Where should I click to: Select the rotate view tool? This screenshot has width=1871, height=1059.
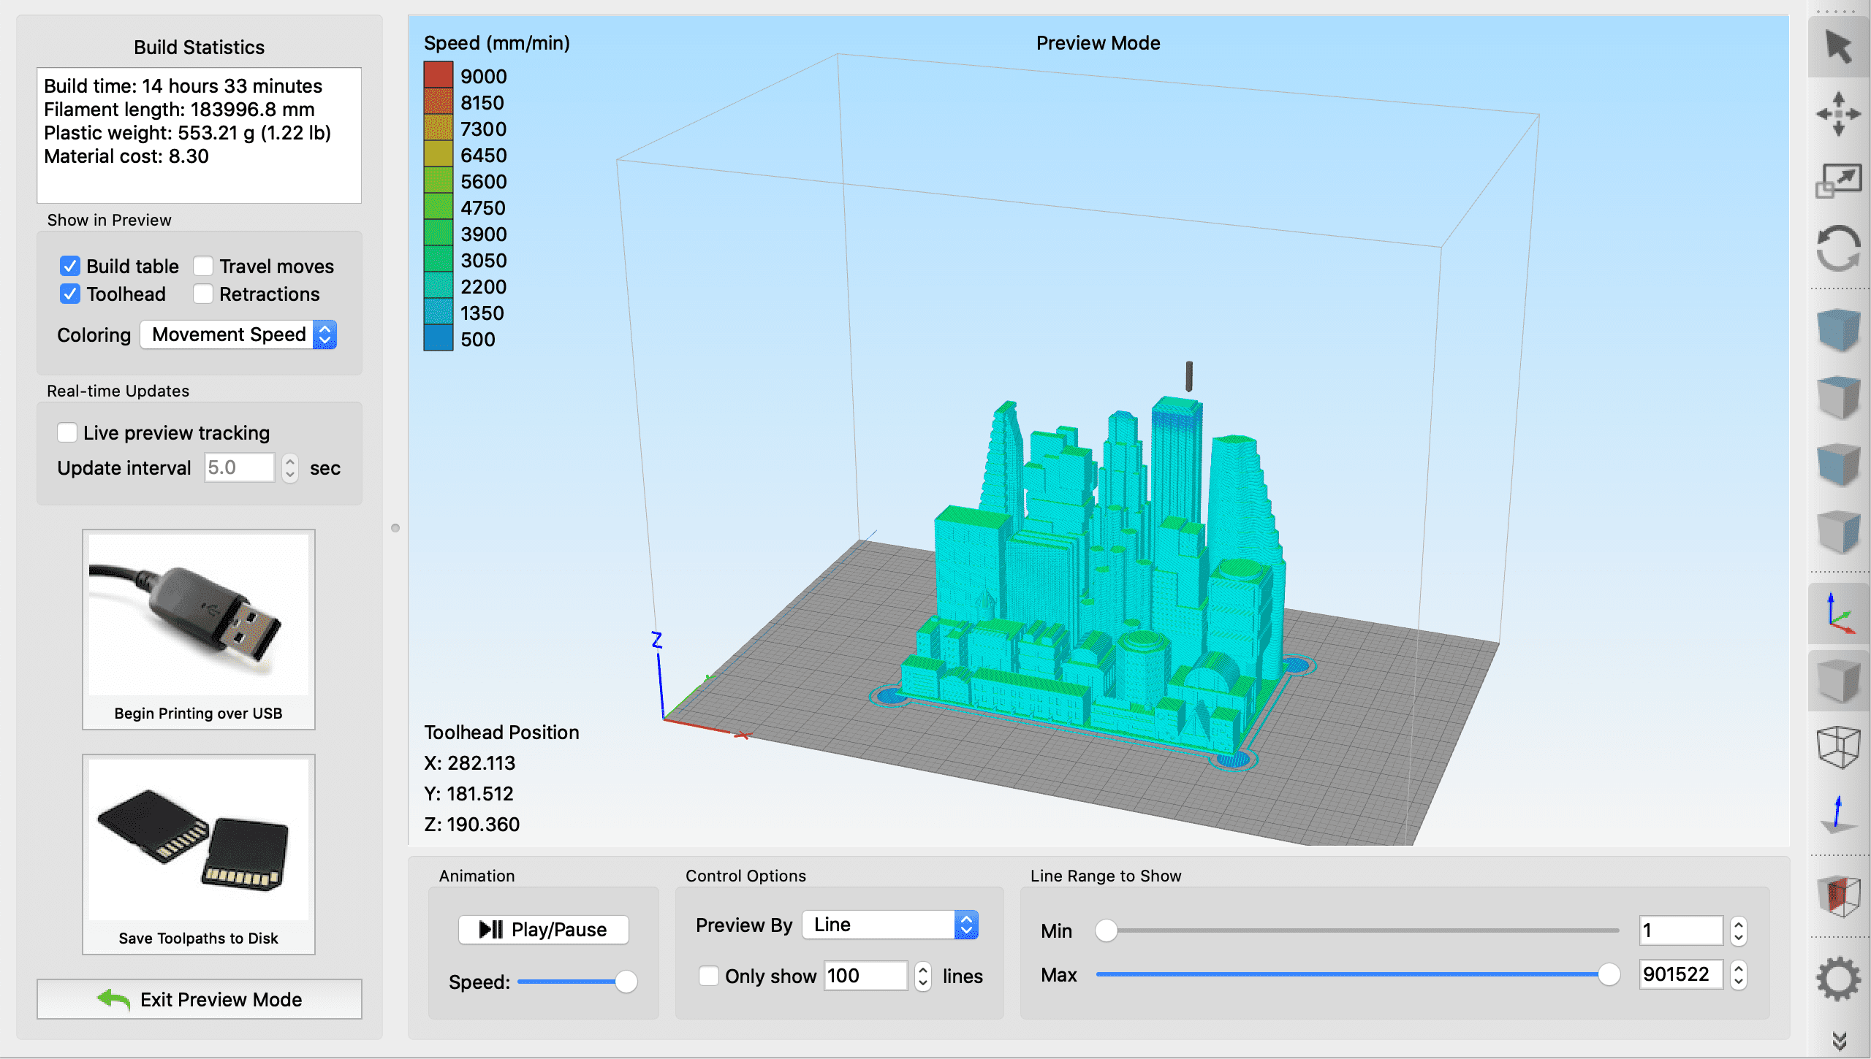[1838, 248]
